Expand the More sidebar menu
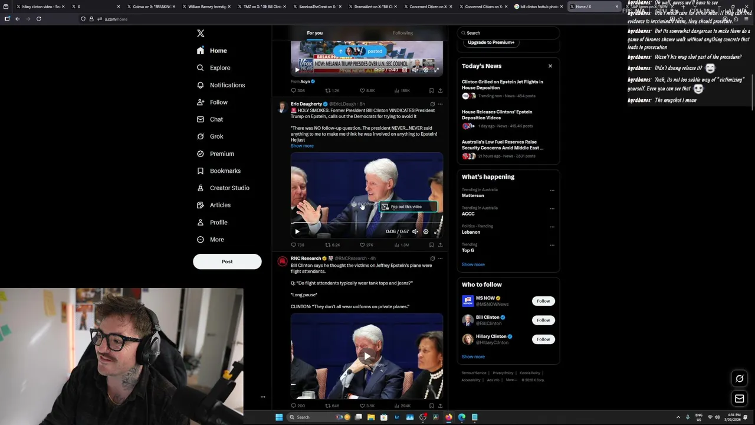Screen dimensions: 755x425 pos(211,240)
